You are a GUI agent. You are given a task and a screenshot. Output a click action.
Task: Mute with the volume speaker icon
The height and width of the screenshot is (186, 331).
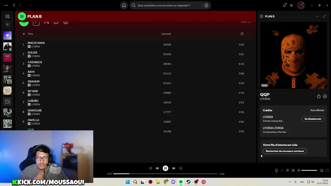click(298, 171)
